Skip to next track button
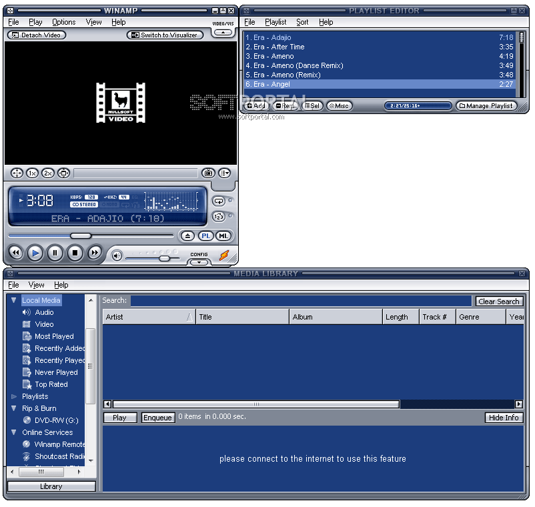This screenshot has height=507, width=535. [x=95, y=253]
